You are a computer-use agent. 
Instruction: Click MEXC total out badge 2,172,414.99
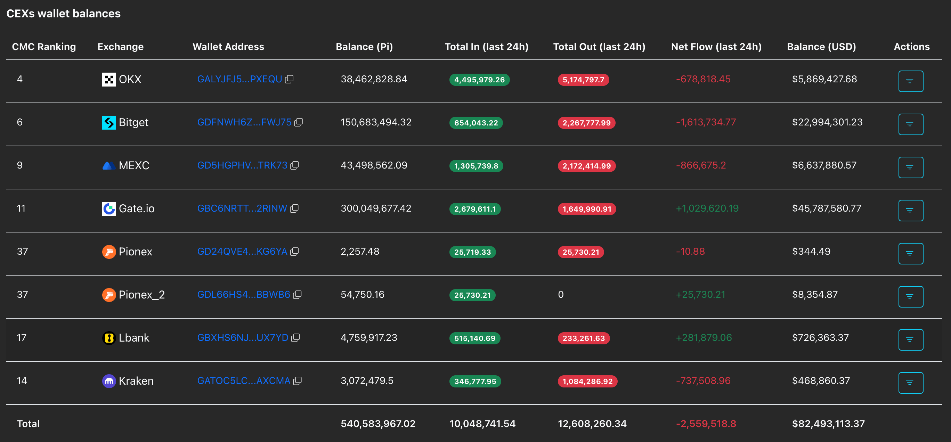point(587,166)
